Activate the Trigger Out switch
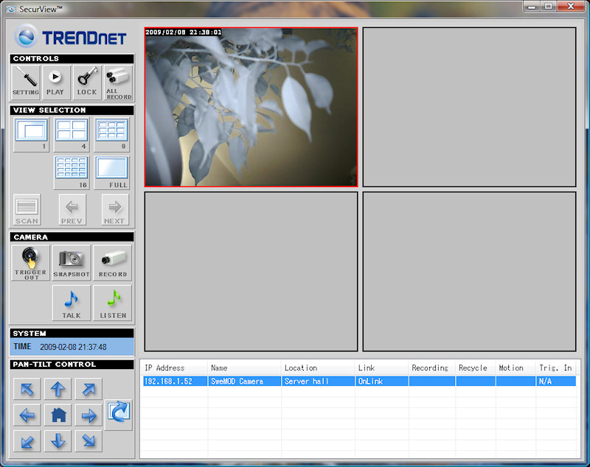This screenshot has width=590, height=467. 30,262
